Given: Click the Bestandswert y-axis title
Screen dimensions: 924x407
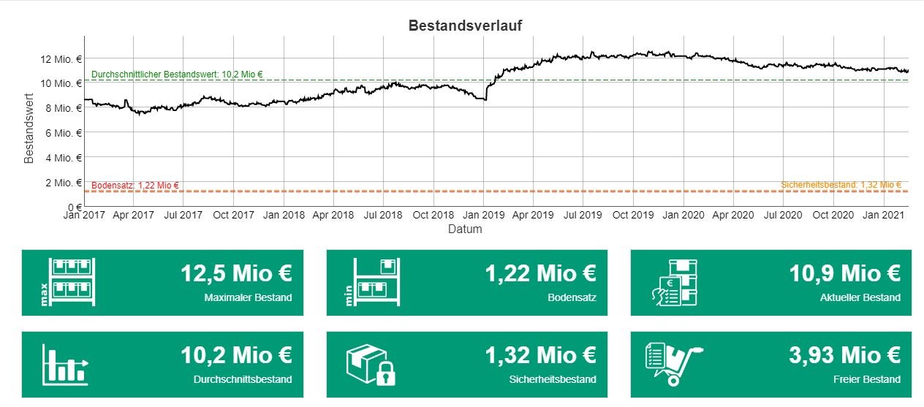Looking at the screenshot, I should [29, 128].
